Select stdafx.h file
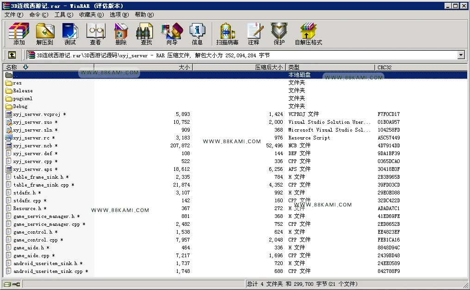 pyautogui.click(x=25, y=193)
